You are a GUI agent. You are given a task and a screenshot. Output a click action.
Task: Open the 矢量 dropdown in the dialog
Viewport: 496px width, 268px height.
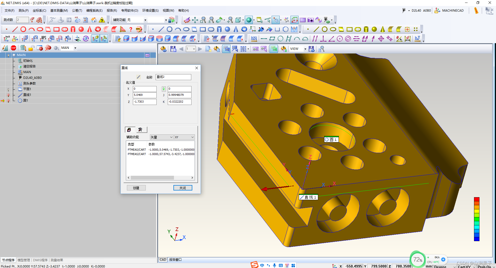[x=162, y=137]
